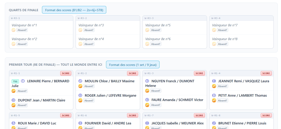The height and width of the screenshot is (129, 281).
Task: Click swap icon under Vainqueur 8e n°2
Action: pos(13,44)
